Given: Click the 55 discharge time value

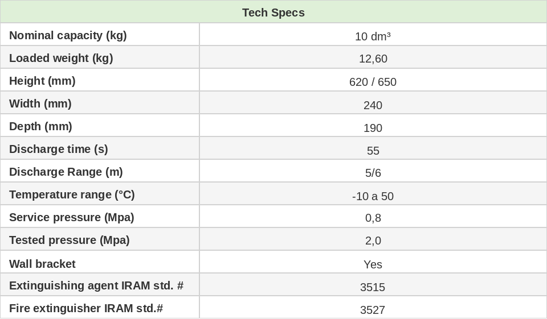Looking at the screenshot, I should click(x=373, y=151).
